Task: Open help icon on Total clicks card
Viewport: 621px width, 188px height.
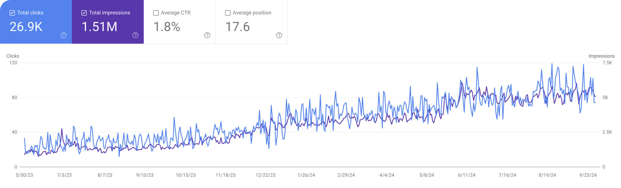Action: point(64,35)
